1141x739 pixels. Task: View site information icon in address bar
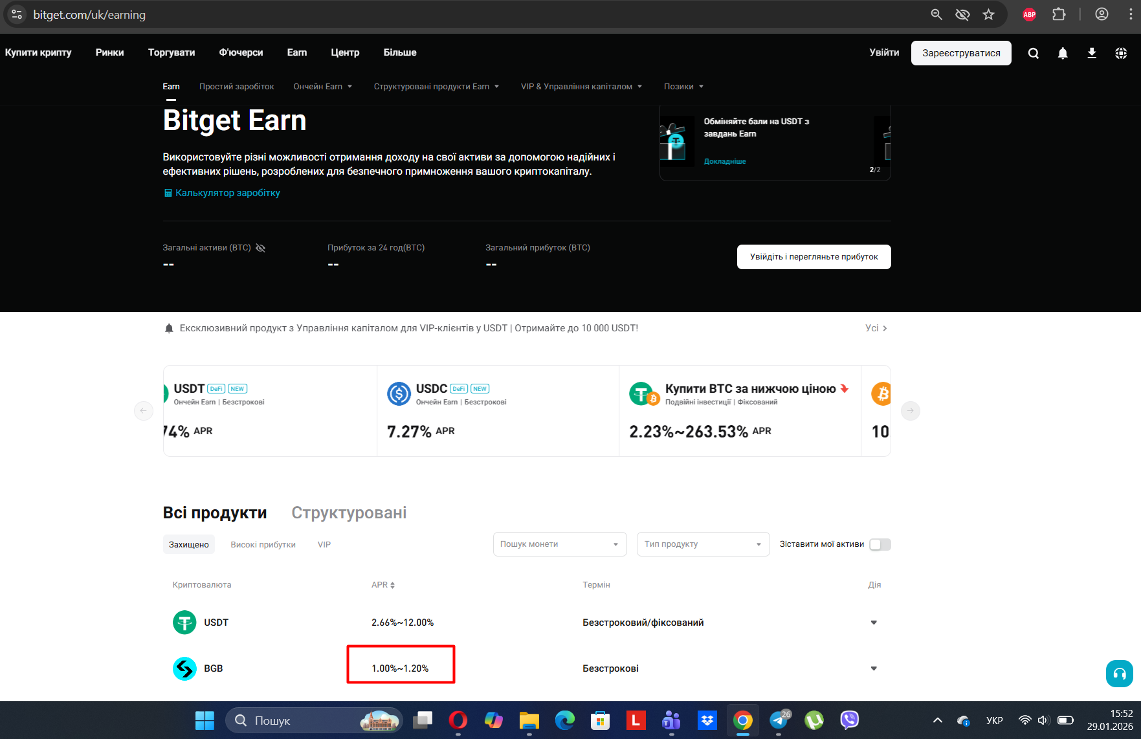pos(17,14)
